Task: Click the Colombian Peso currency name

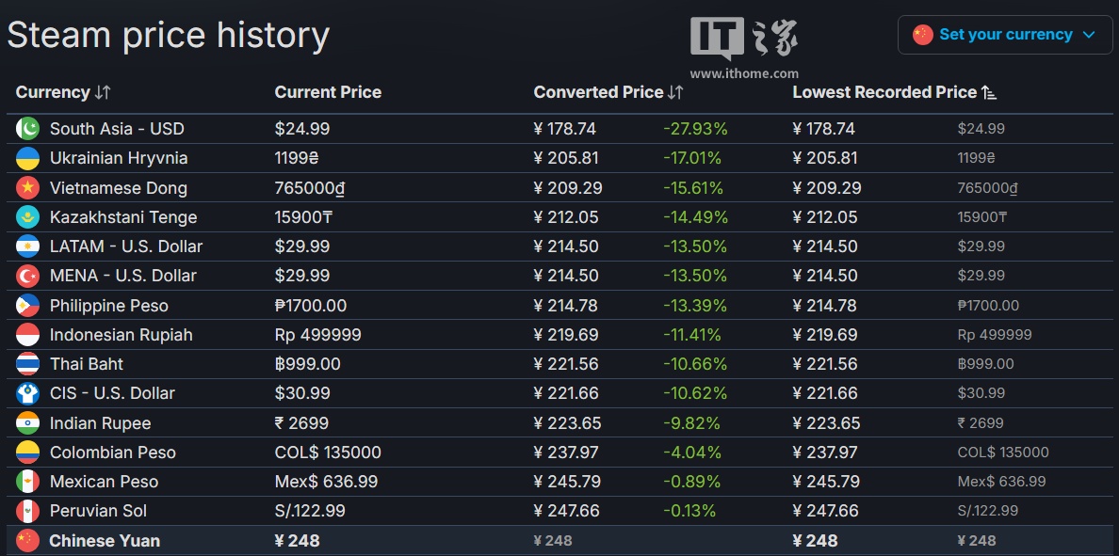Action: pyautogui.click(x=112, y=453)
